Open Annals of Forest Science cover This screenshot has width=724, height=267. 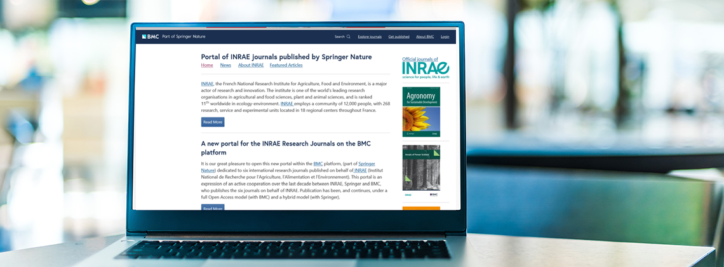click(421, 171)
